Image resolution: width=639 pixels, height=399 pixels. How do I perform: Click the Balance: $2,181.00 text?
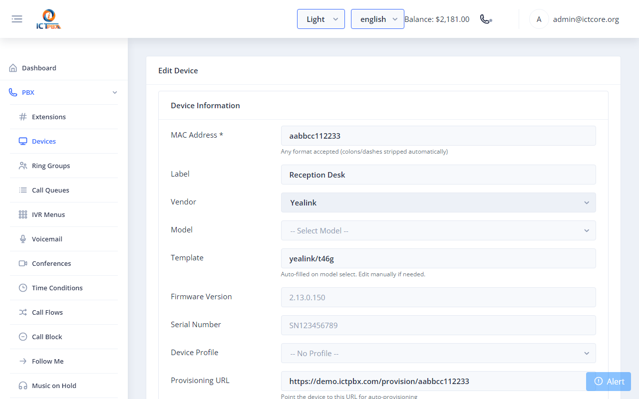pyautogui.click(x=437, y=19)
